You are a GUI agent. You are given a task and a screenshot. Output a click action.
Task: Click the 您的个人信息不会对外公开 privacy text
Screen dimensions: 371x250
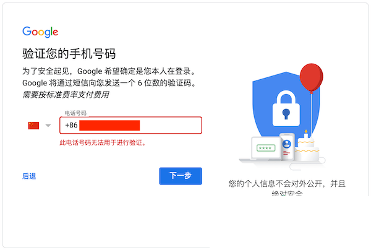coord(286,184)
